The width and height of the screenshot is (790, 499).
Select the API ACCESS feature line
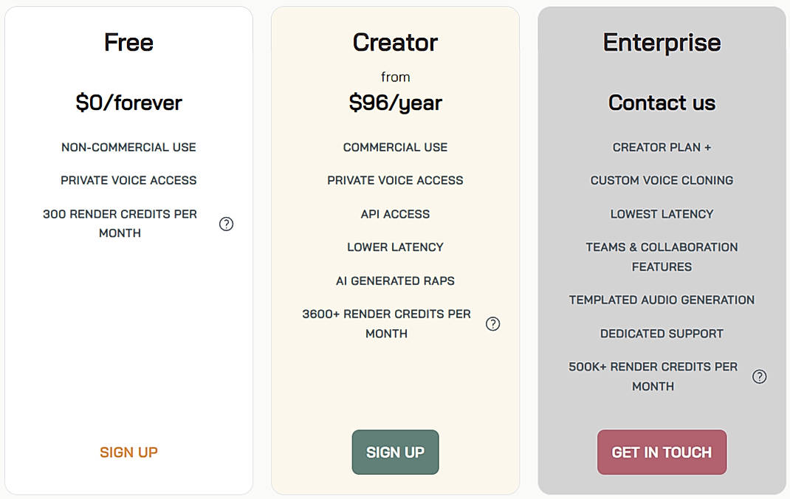(395, 213)
